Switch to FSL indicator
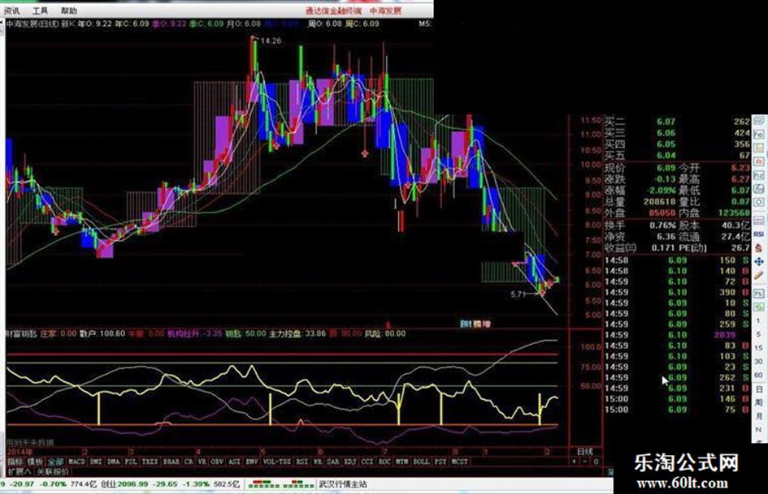Viewport: 768px width, 494px height. 131,462
